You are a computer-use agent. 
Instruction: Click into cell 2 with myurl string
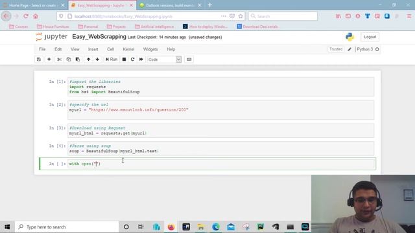(220, 110)
